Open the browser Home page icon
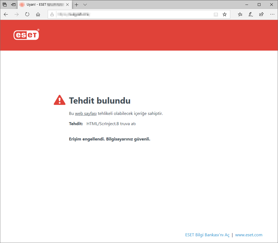278x243 pixels. click(x=38, y=15)
